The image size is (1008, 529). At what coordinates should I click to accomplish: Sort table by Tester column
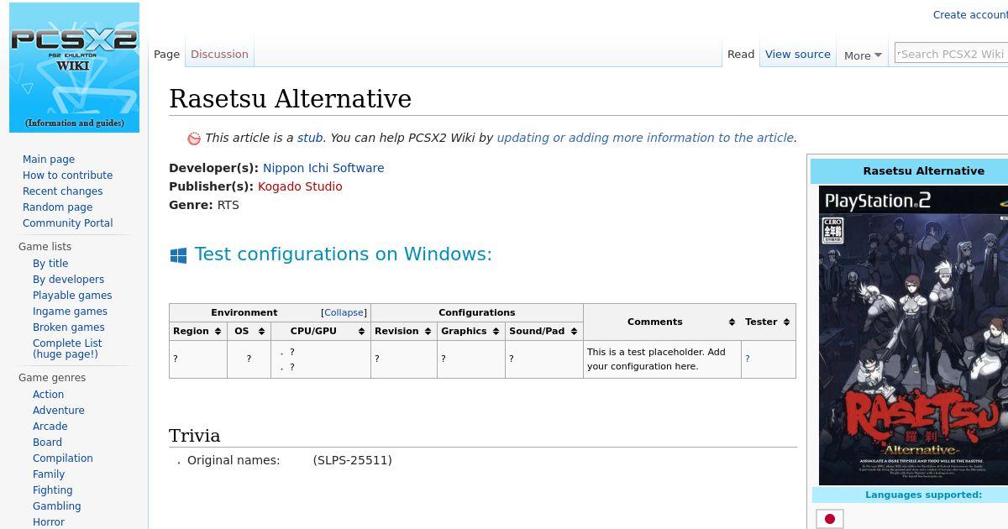click(x=768, y=322)
